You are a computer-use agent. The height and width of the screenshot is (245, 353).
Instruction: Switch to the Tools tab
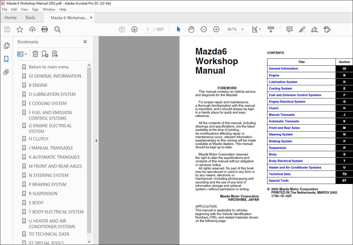coord(30,18)
